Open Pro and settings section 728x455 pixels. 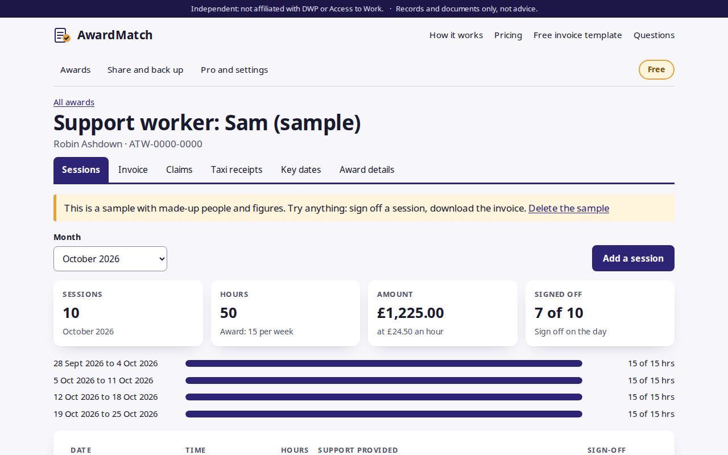(x=234, y=70)
